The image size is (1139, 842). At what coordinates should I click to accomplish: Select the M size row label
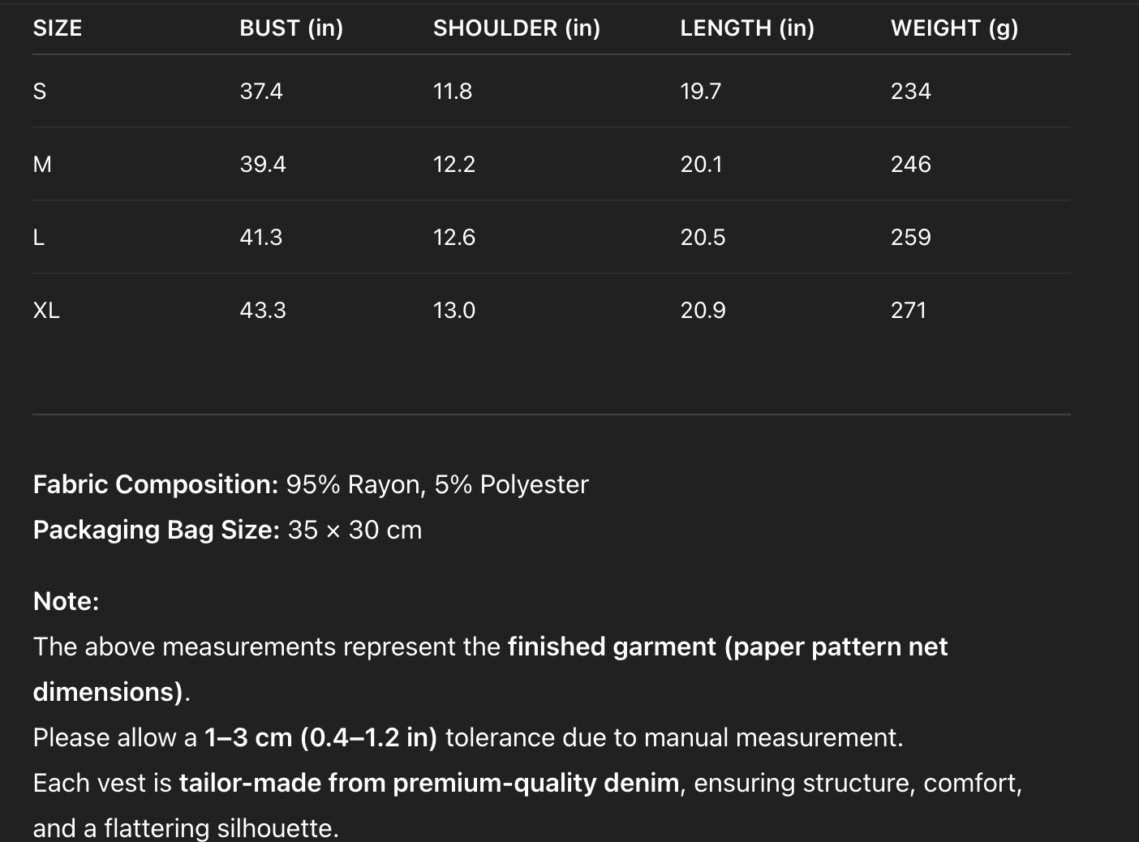coord(42,165)
